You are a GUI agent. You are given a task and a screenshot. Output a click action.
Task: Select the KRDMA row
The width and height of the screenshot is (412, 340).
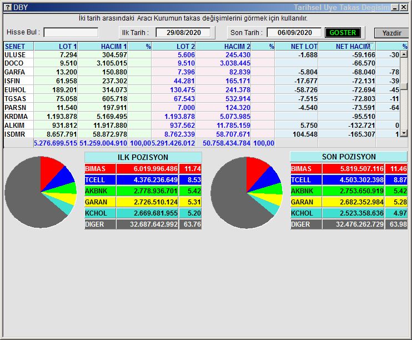pos(202,117)
